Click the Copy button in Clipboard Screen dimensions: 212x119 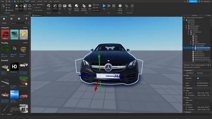[x=8, y=5]
